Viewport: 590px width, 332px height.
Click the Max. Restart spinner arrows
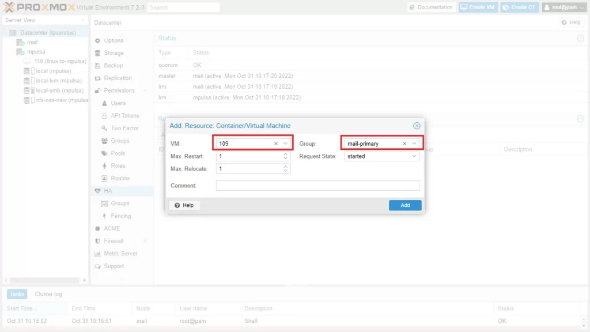click(286, 156)
